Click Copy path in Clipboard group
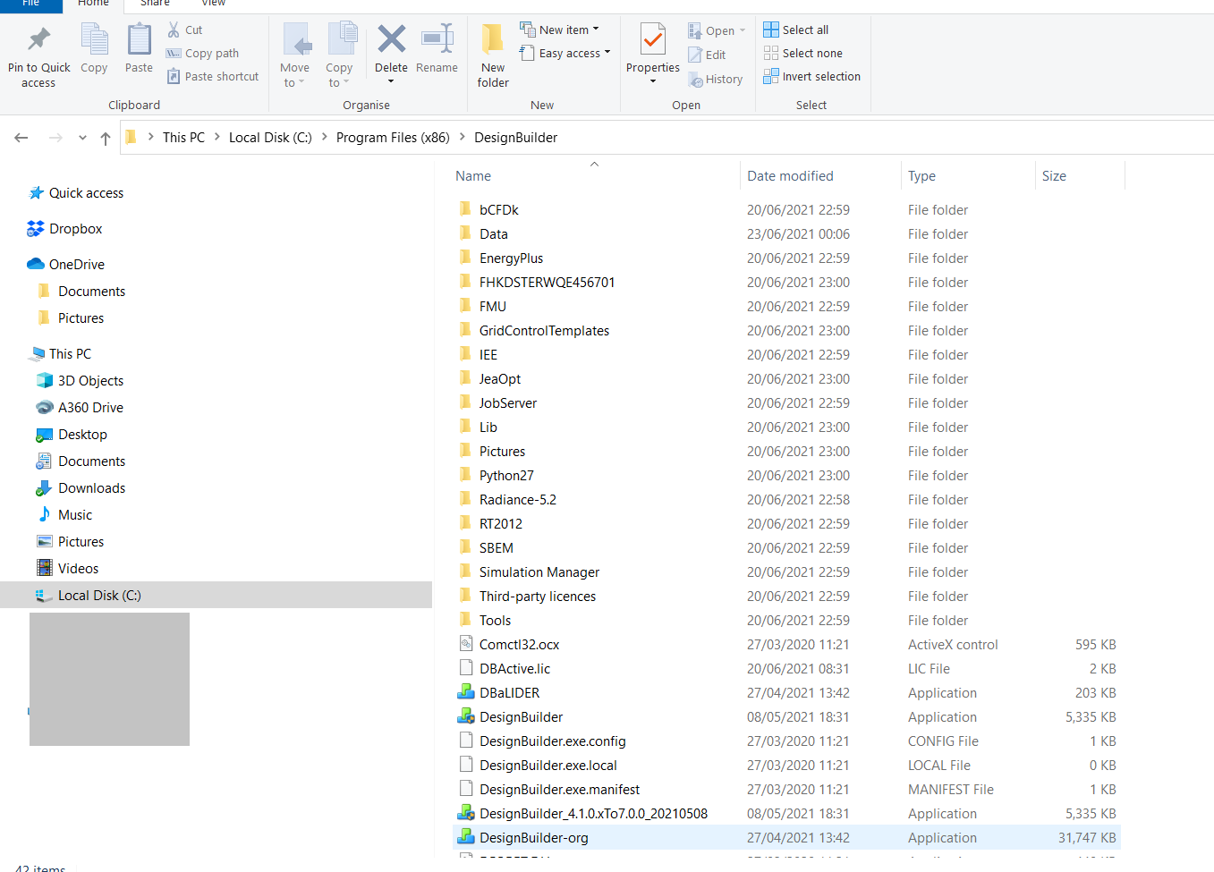Viewport: 1214px width, 872px height. pos(203,54)
